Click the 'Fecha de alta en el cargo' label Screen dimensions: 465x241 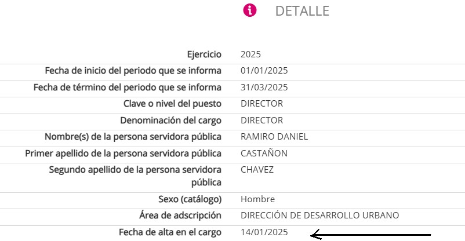(170, 232)
